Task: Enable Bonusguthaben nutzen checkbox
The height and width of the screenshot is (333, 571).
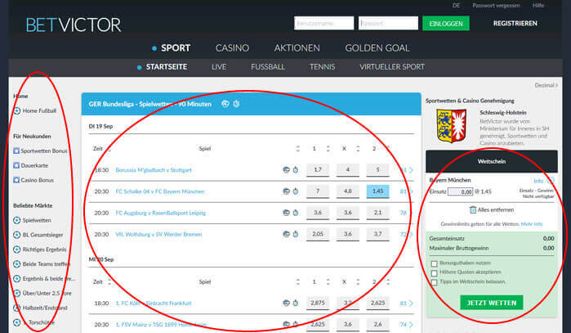Action: pyautogui.click(x=434, y=263)
